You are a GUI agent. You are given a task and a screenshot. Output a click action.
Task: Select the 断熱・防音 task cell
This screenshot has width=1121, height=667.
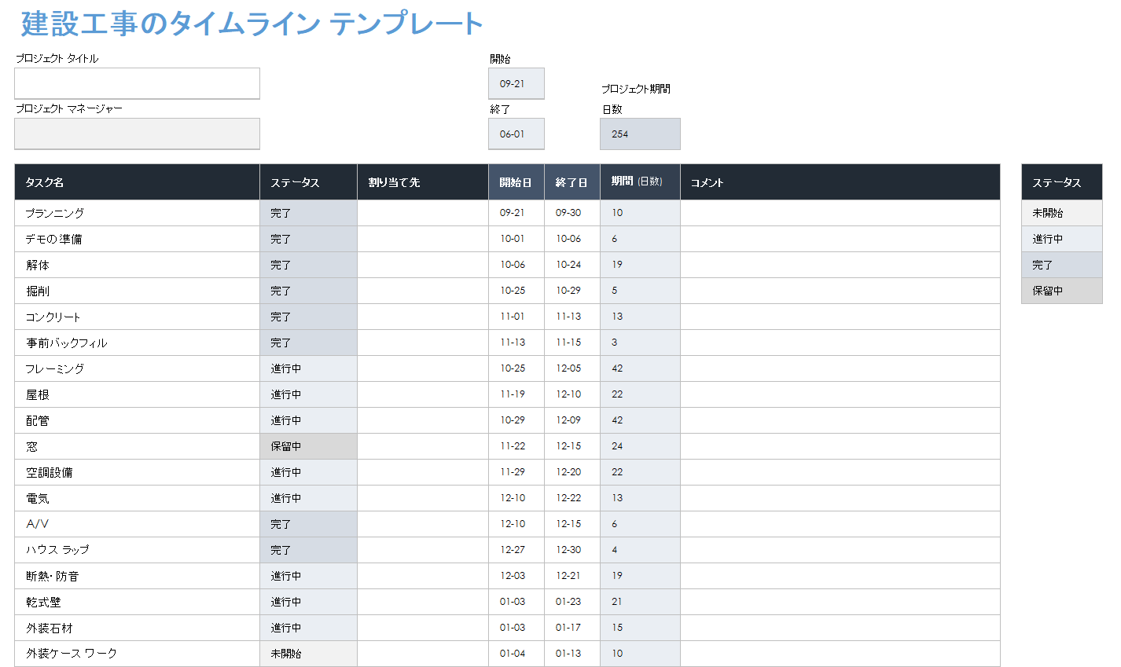tap(137, 576)
